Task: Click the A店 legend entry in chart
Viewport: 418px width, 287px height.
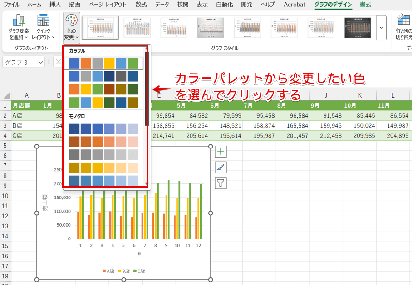Action: click(110, 271)
